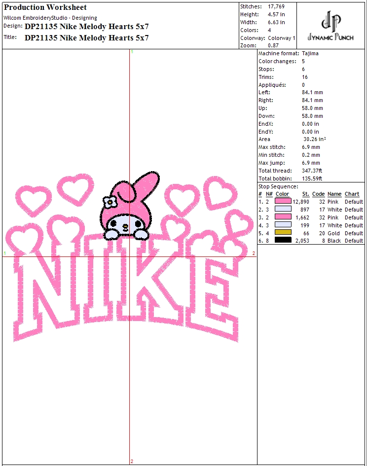Click the Trims value 16
This screenshot has height=466, width=367.
pos(305,77)
